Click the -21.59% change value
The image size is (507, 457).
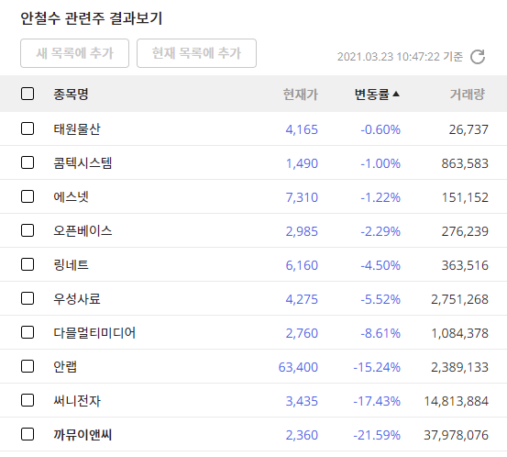pos(377,436)
